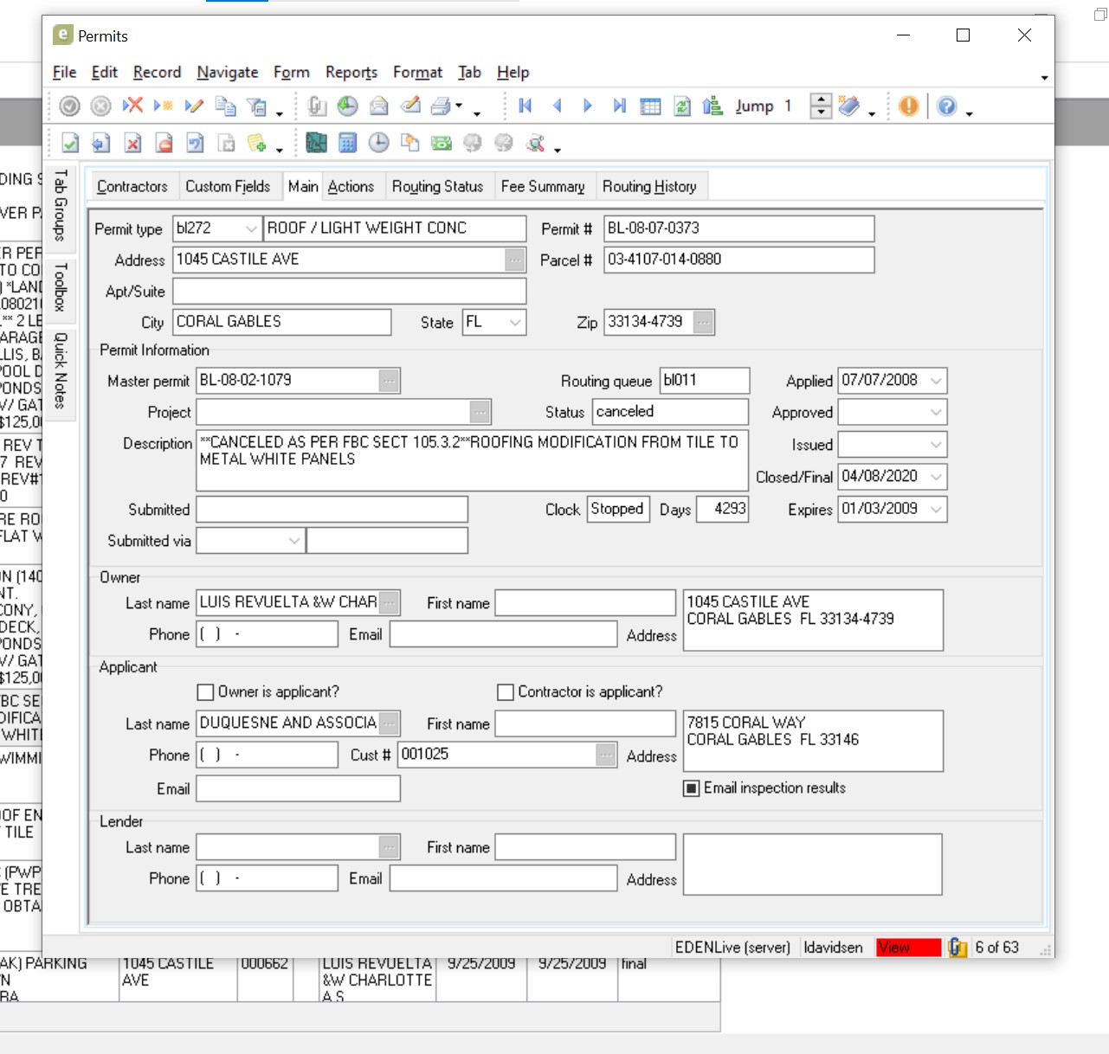
Task: Open the Applied date dropdown
Action: 936,381
